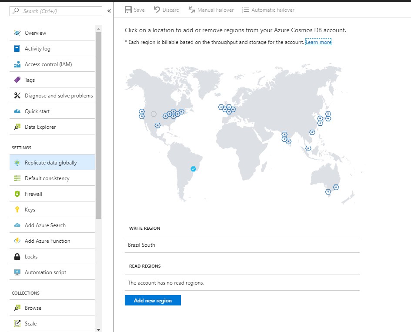Click the greyed-out hexagon in the western US

pos(154,114)
